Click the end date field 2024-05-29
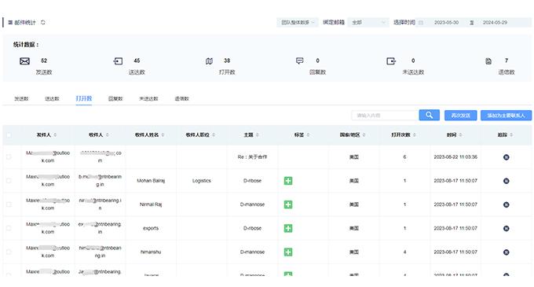 [495, 23]
